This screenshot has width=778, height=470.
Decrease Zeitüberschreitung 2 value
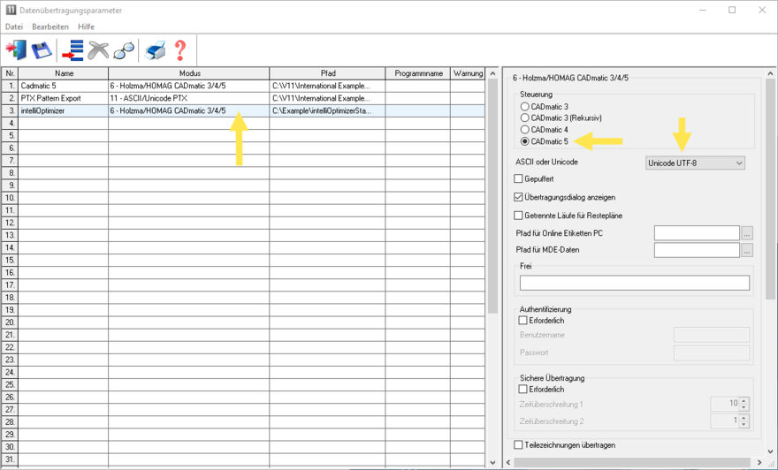tap(744, 424)
